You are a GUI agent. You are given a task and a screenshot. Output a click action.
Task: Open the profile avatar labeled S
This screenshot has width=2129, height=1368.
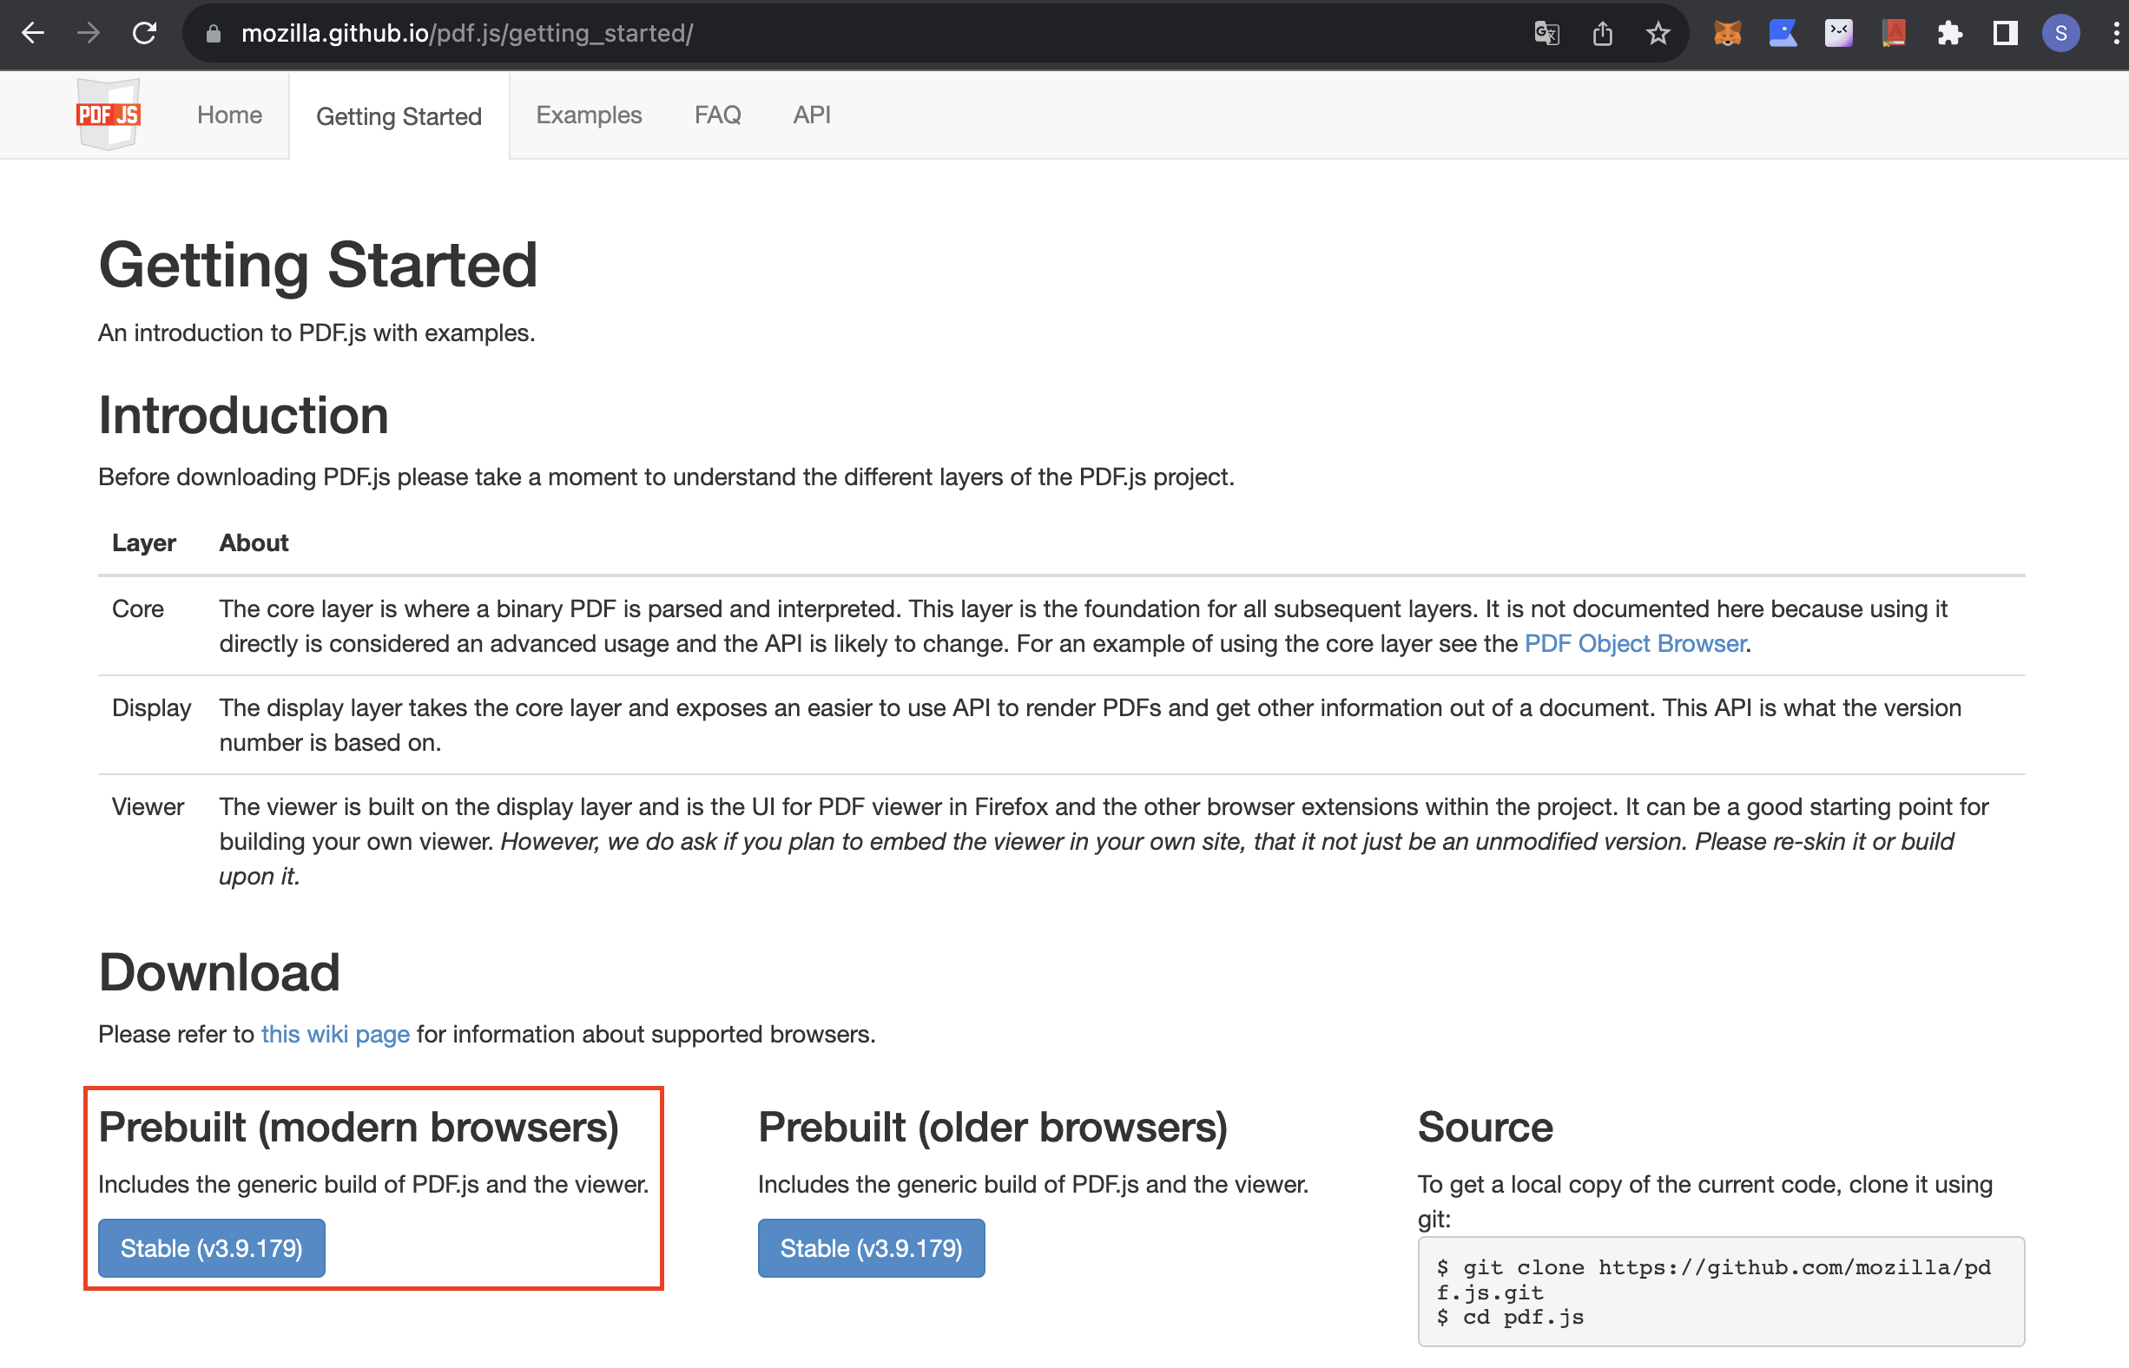2060,34
